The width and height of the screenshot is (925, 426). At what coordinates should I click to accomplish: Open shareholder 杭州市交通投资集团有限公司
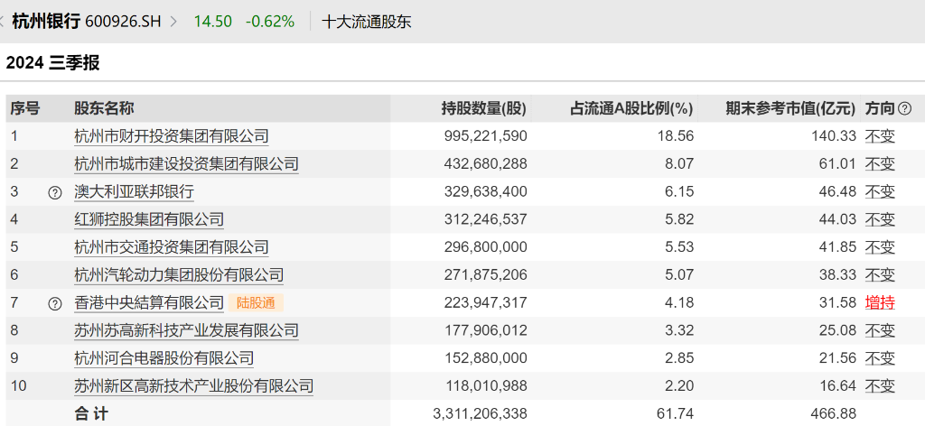click(171, 247)
